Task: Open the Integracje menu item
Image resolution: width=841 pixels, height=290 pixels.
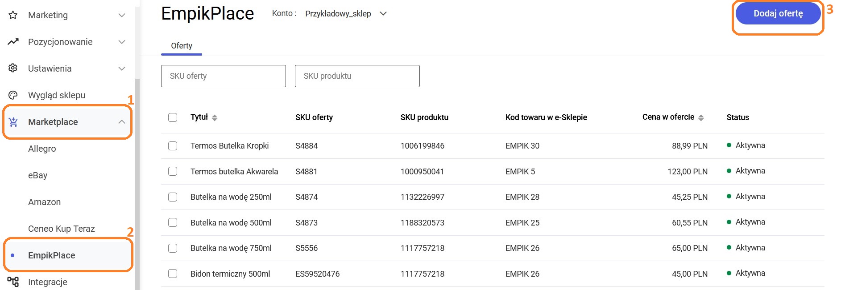Action: coord(48,282)
